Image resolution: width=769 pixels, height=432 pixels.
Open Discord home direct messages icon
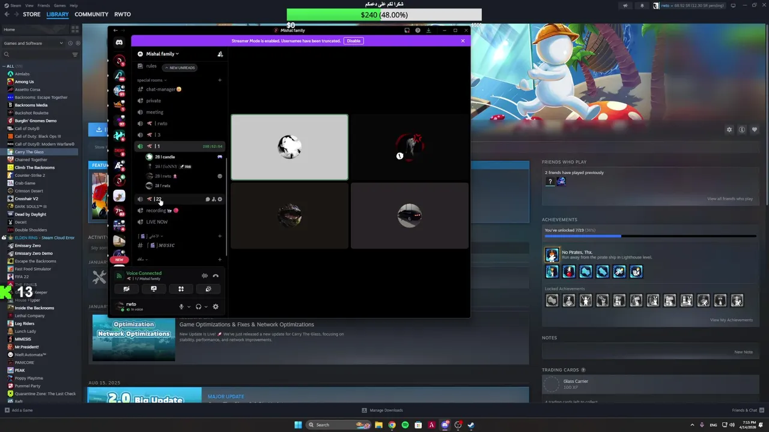point(119,42)
